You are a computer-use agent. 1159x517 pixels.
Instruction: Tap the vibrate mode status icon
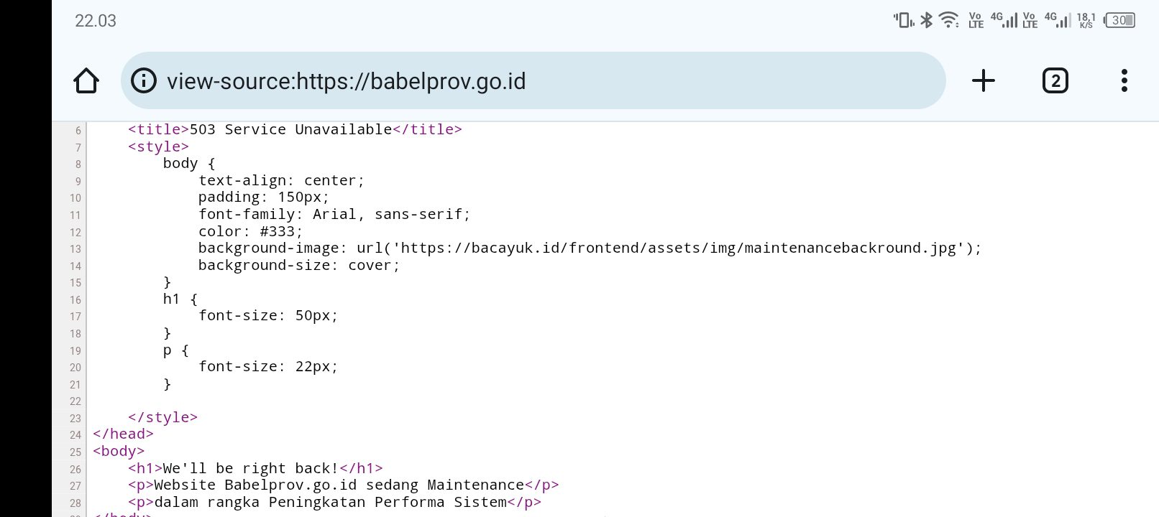pos(903,20)
